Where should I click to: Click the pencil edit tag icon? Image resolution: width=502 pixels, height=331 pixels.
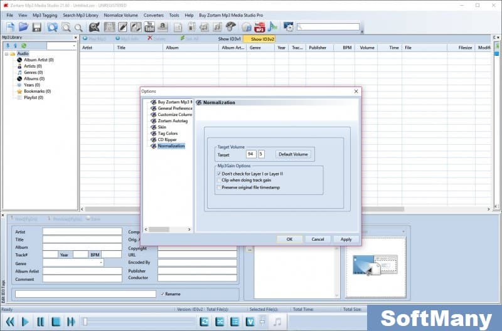tap(122, 27)
